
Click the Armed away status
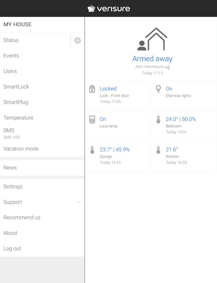(152, 59)
